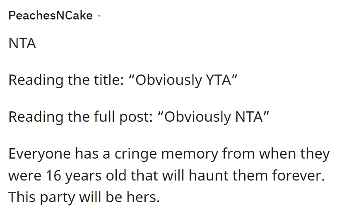Screen dimensions: 361x212
Task: Click the word 'memory' in the comment
Action: pos(190,154)
